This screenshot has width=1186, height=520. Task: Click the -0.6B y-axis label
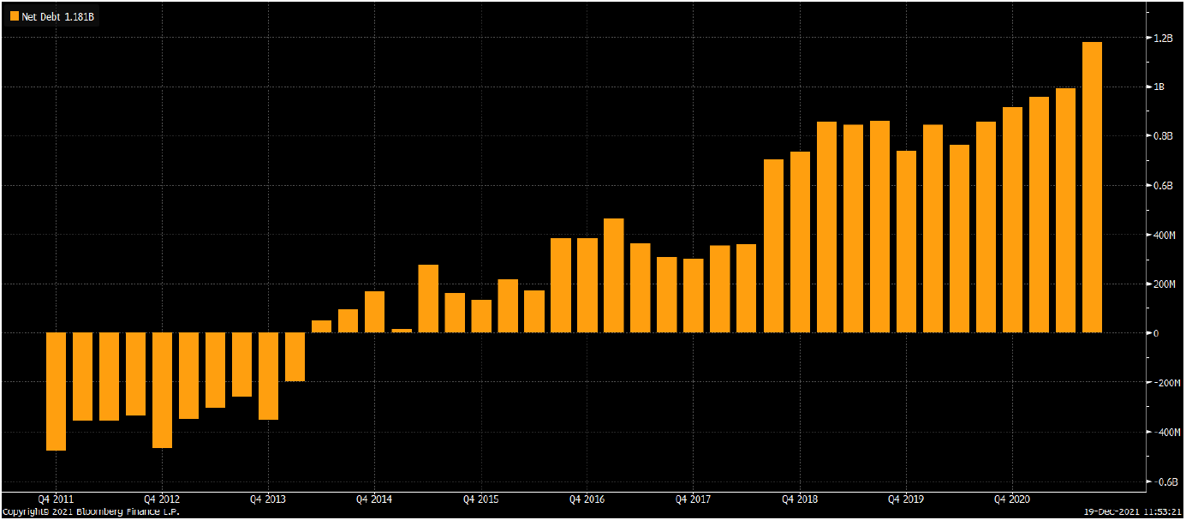click(1165, 482)
